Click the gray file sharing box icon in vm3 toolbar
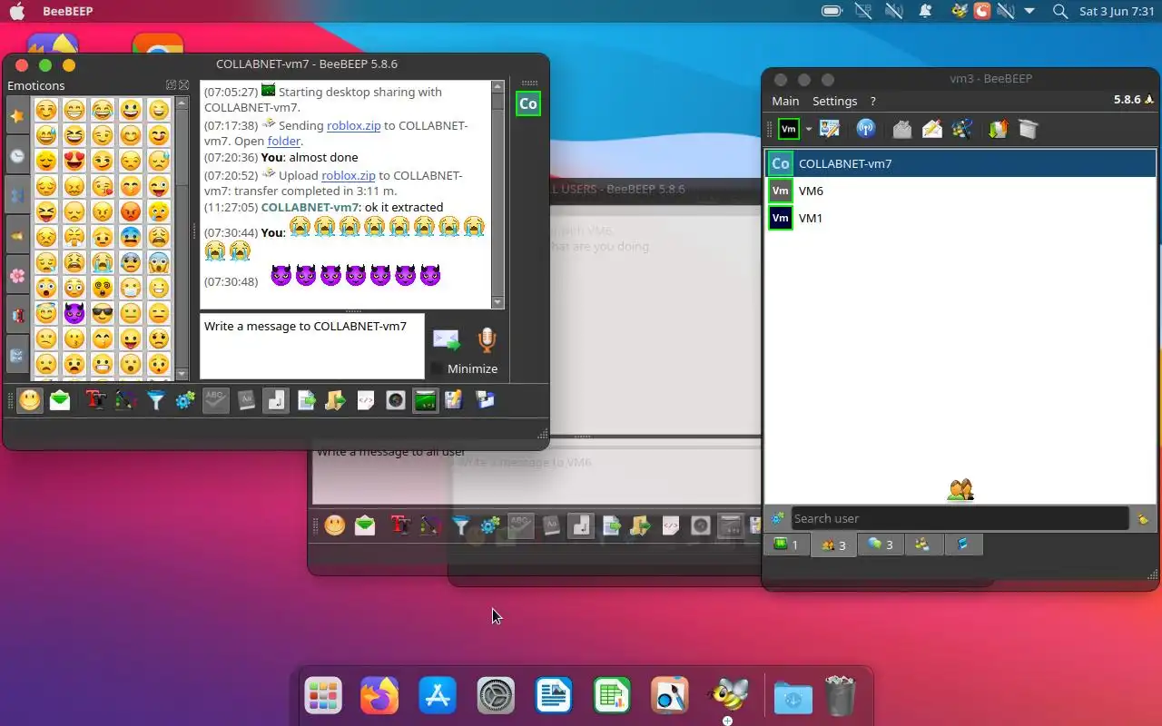The image size is (1162, 726). 1028,129
